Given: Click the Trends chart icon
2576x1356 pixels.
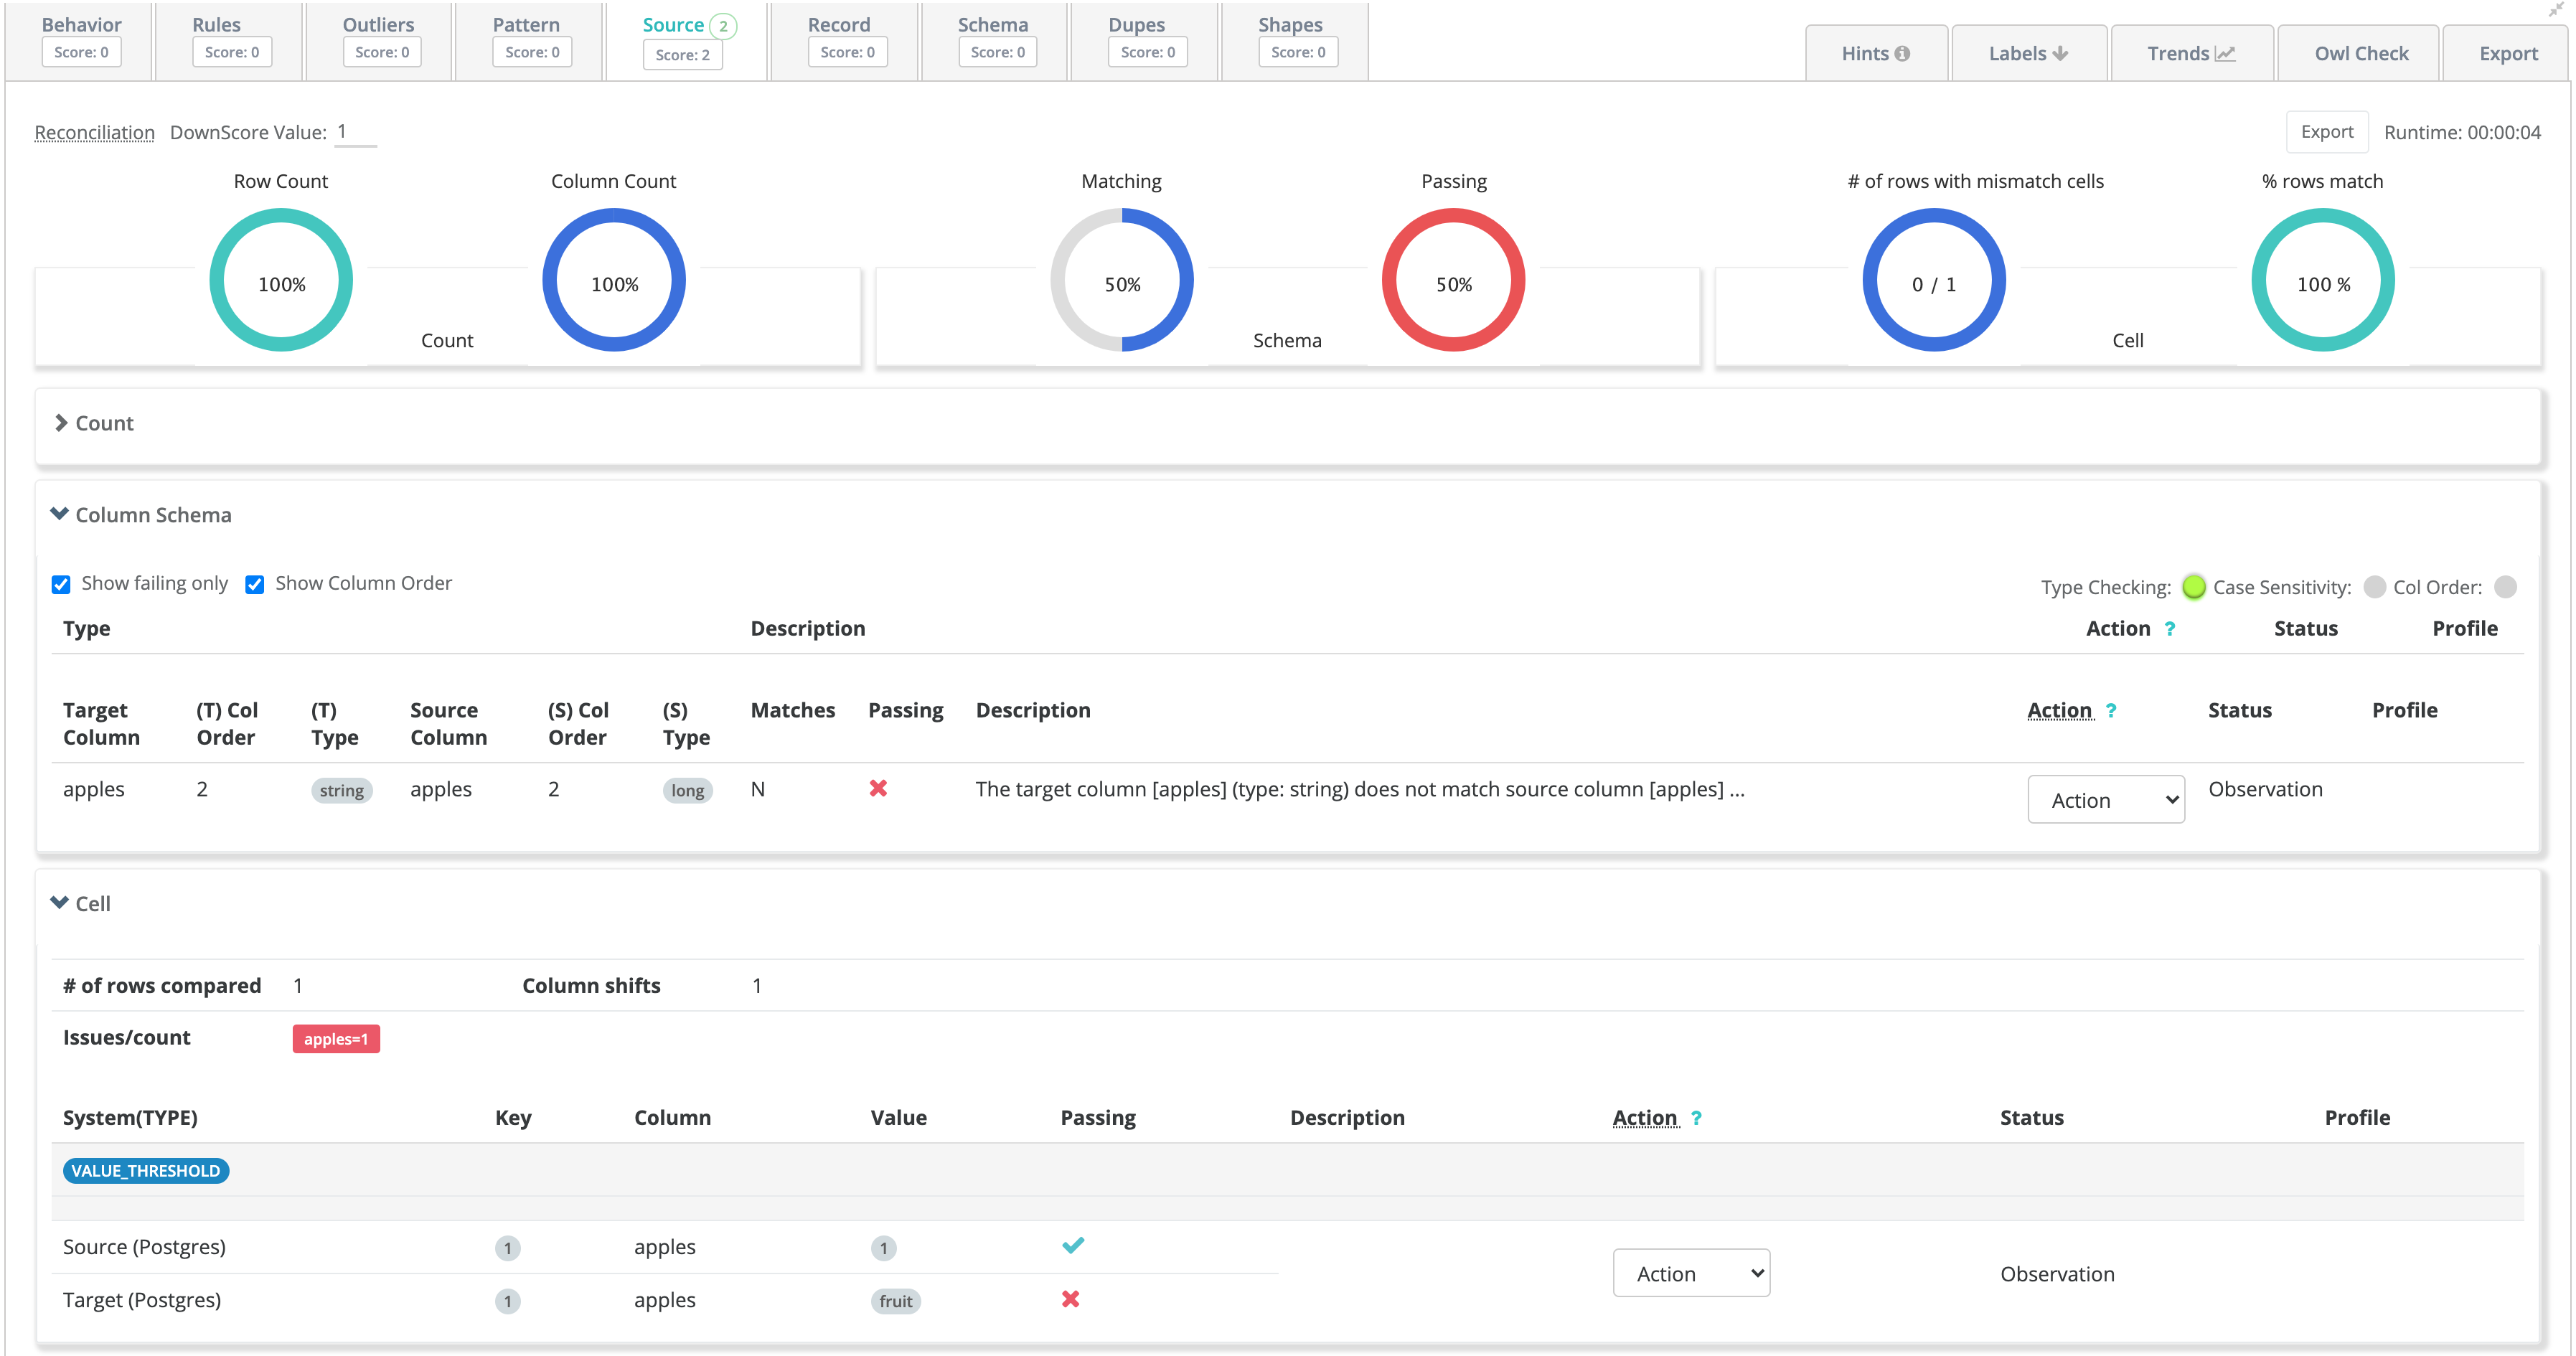Looking at the screenshot, I should point(2225,54).
